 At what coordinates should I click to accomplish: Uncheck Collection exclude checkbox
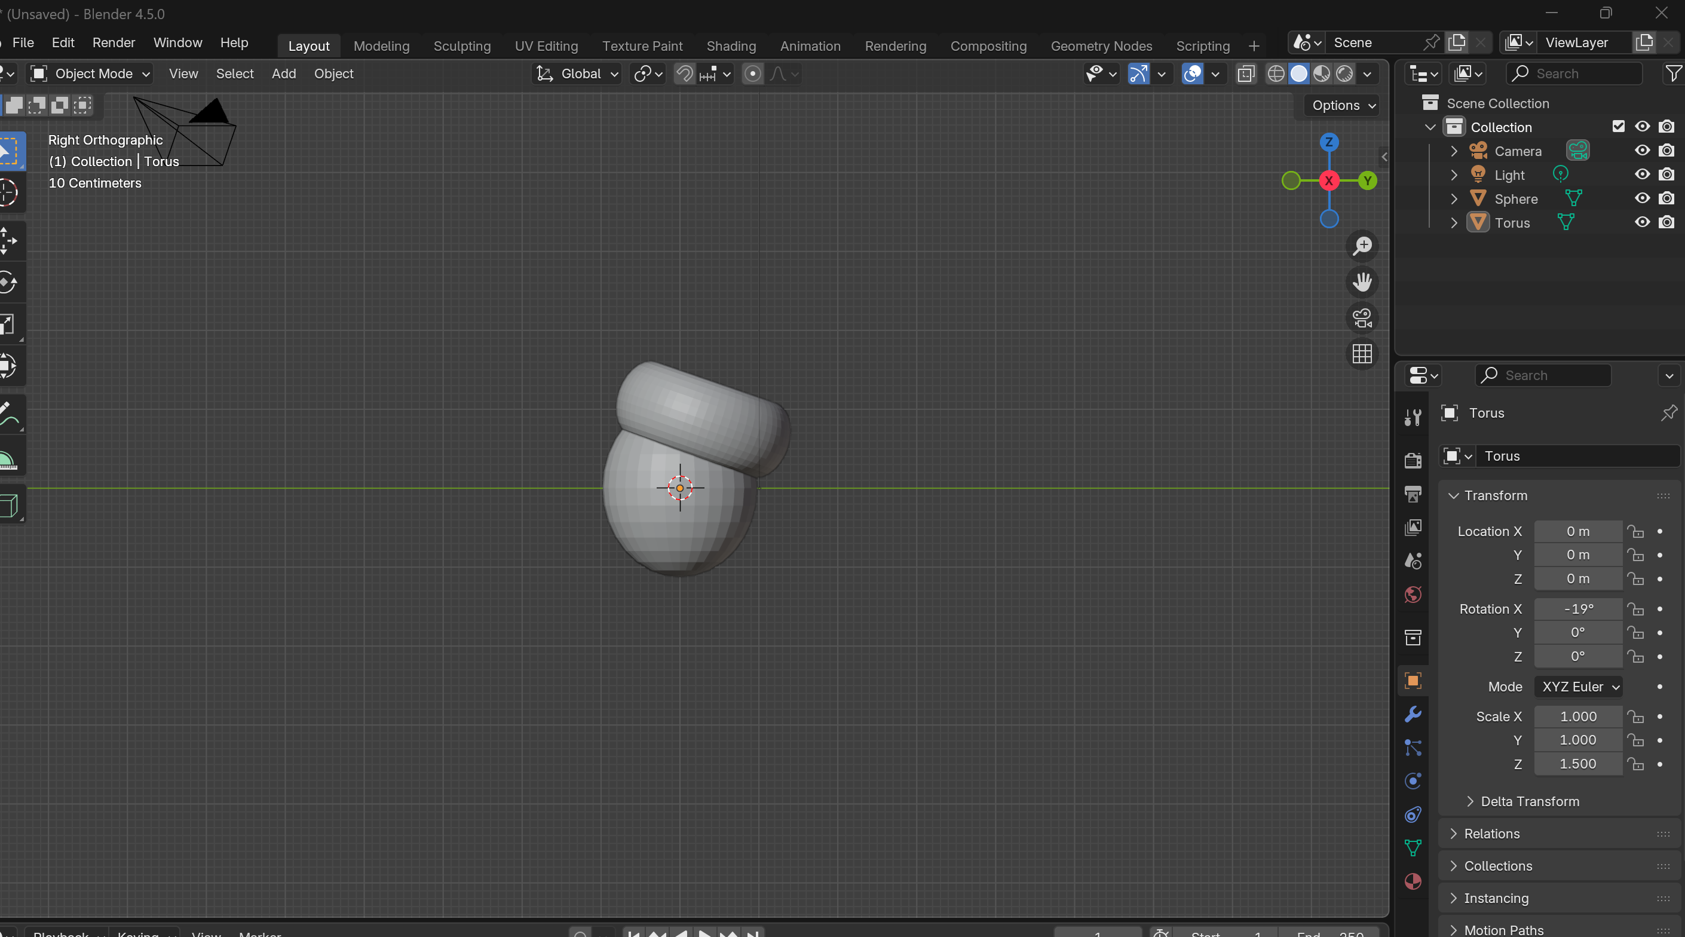pyautogui.click(x=1618, y=126)
